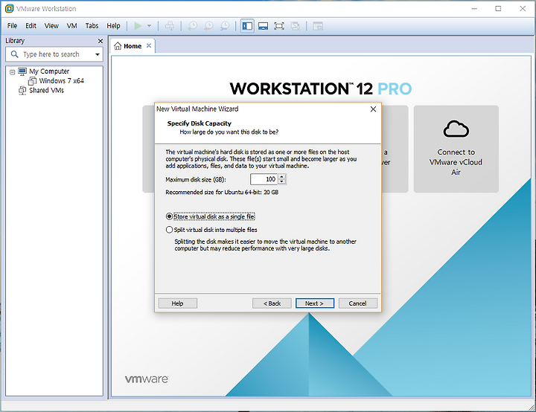Close the Home tab
This screenshot has height=412, width=536.
[149, 46]
